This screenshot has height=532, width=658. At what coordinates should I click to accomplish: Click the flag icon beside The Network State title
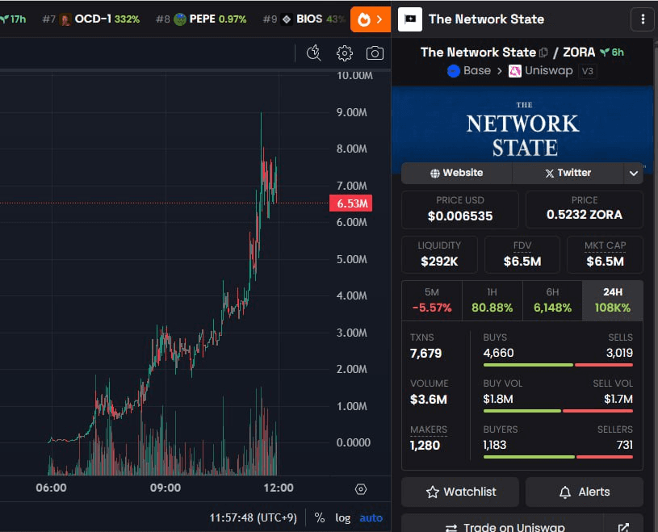(410, 19)
